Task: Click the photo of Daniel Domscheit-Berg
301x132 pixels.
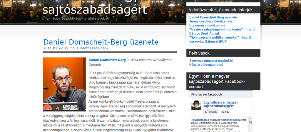Action: tap(65, 84)
